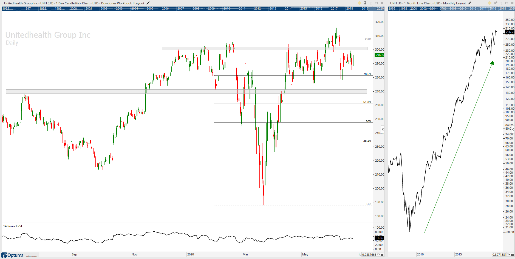Viewport: 515px width, 259px height.
Task: Toggle the scale lock on monthly chart
Action: coord(512,255)
